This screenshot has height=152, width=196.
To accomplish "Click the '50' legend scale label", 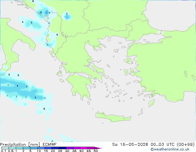I will 96,151.
